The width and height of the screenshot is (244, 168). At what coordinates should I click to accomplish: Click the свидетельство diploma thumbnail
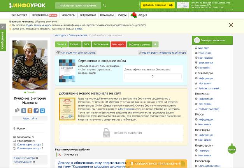(x=67, y=109)
